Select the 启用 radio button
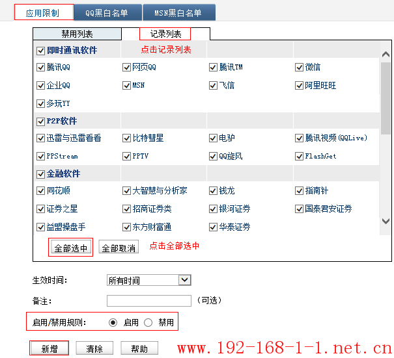The height and width of the screenshot is (358, 394). 113,322
